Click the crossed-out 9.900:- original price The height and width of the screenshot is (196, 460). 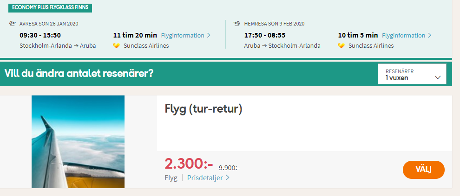[229, 167]
